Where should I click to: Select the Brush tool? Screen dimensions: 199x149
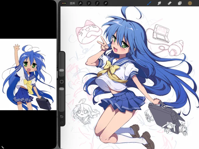tap(149, 3)
